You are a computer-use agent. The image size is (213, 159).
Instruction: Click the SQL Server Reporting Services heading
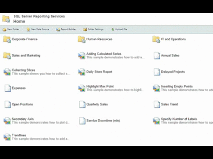point(39,16)
